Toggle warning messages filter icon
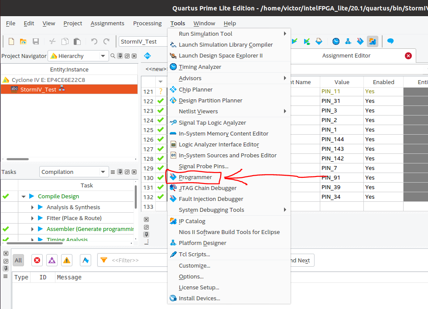428x309 pixels. click(x=67, y=260)
